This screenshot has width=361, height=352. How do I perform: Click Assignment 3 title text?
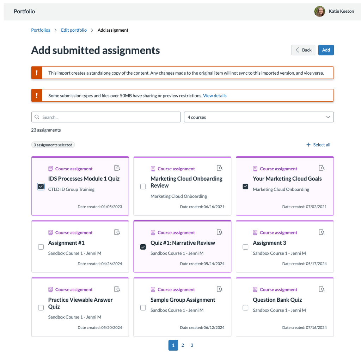[269, 243]
